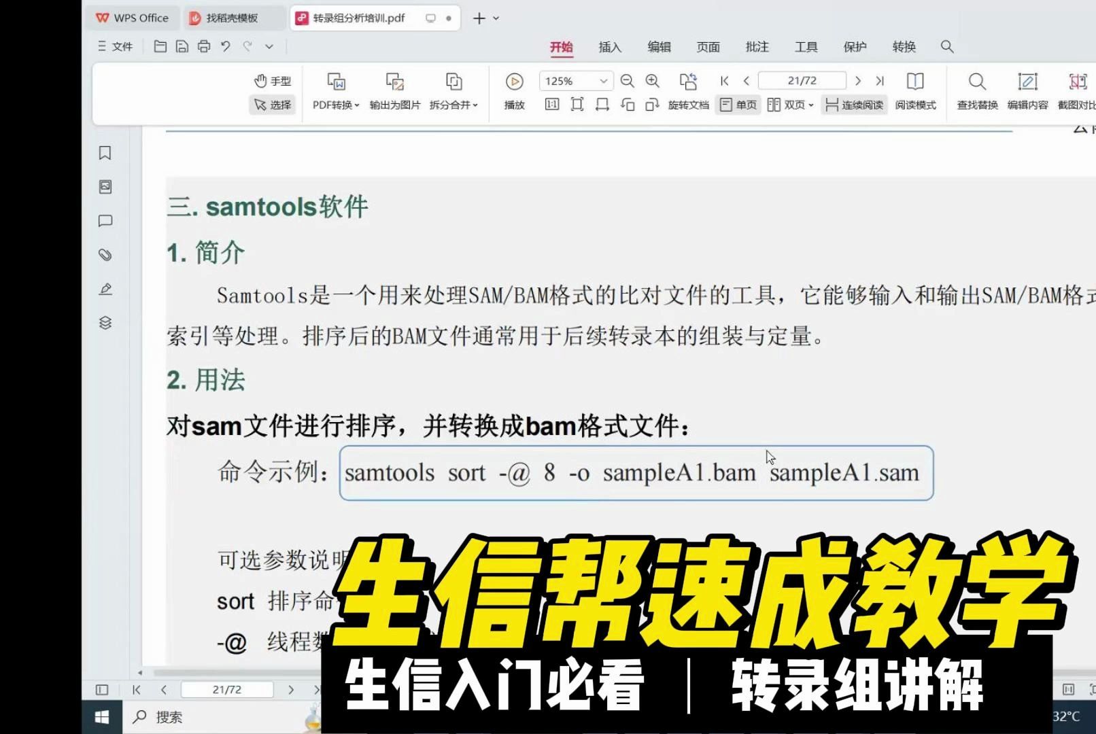
Task: Click the undo arrow icon
Action: (x=226, y=46)
